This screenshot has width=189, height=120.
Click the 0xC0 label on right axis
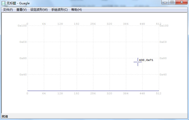(163, 42)
